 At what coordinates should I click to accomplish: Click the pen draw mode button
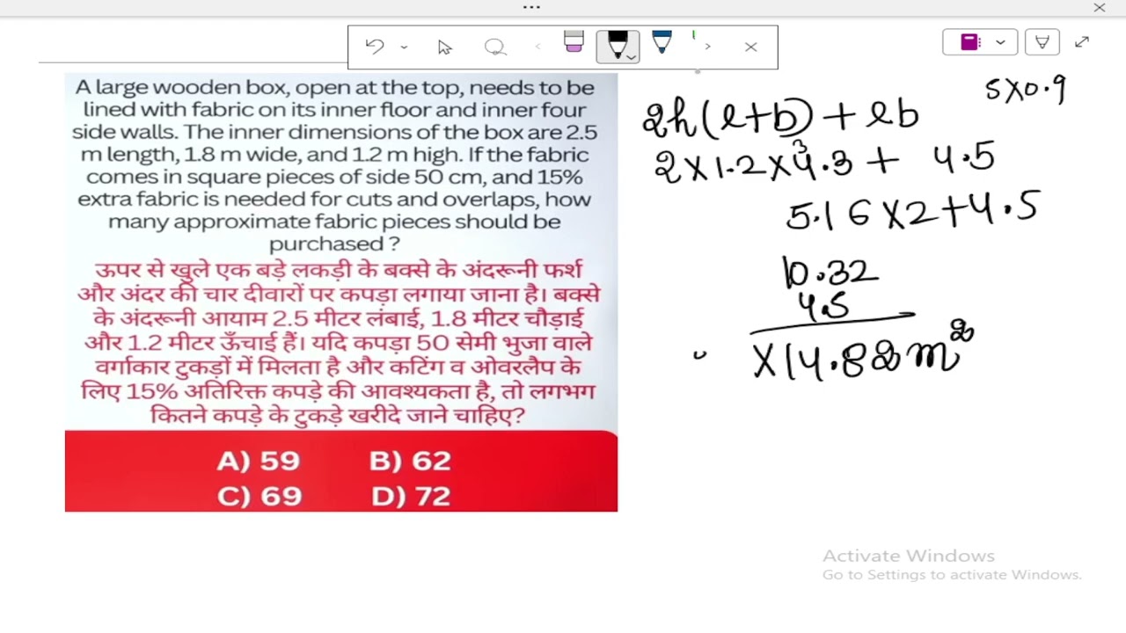tap(1042, 42)
